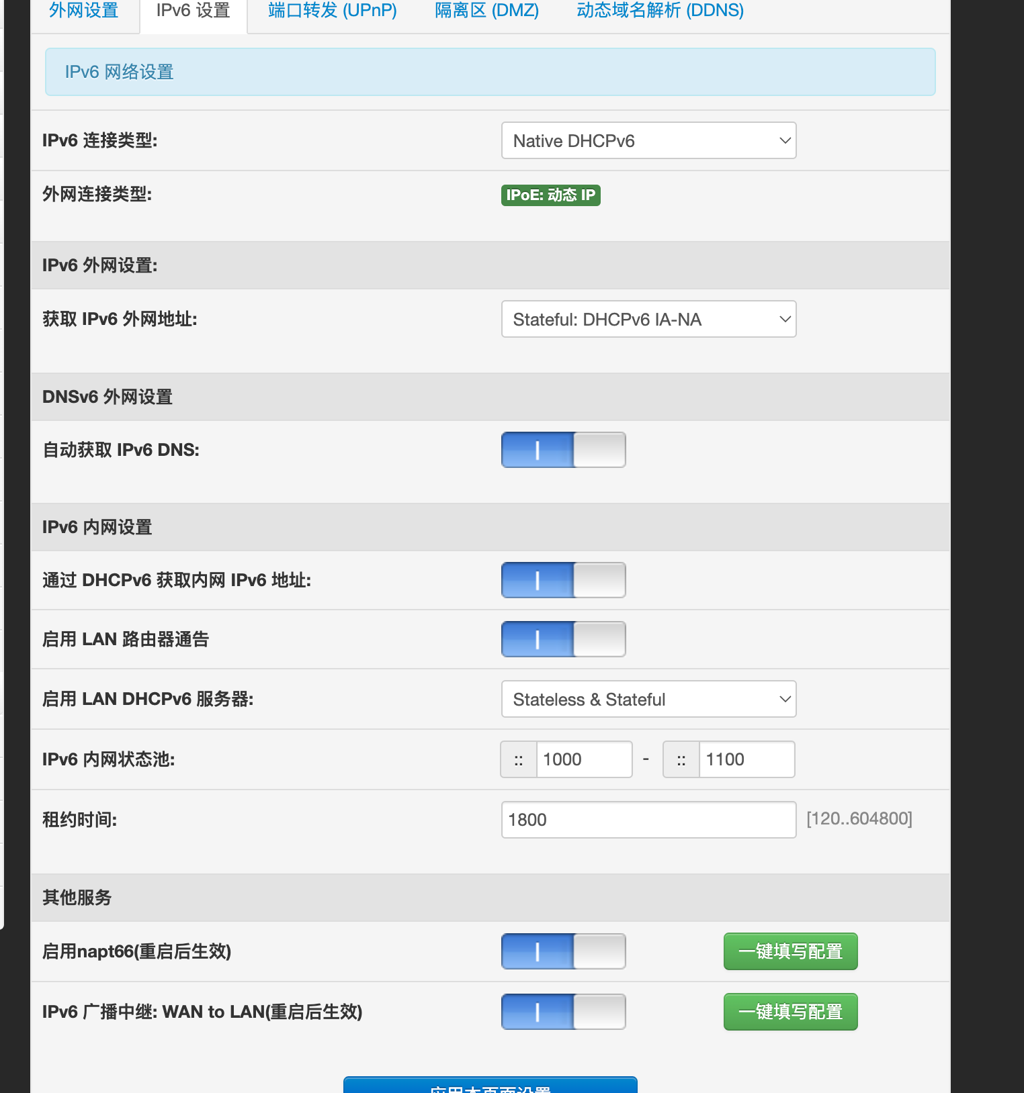This screenshot has height=1093, width=1024.
Task: Expand the IPv6 连接类型 dropdown
Action: click(648, 141)
